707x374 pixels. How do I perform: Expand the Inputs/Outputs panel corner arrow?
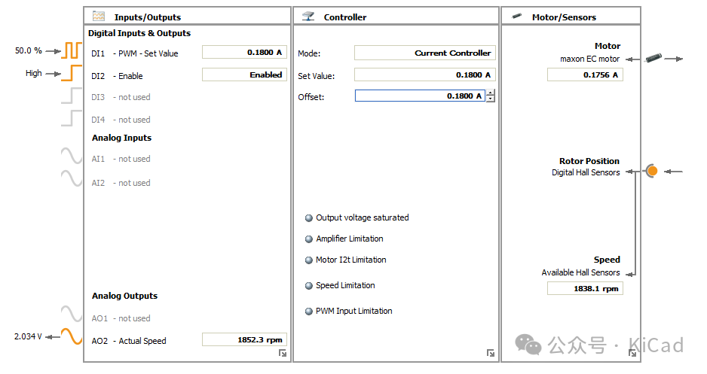pos(283,353)
